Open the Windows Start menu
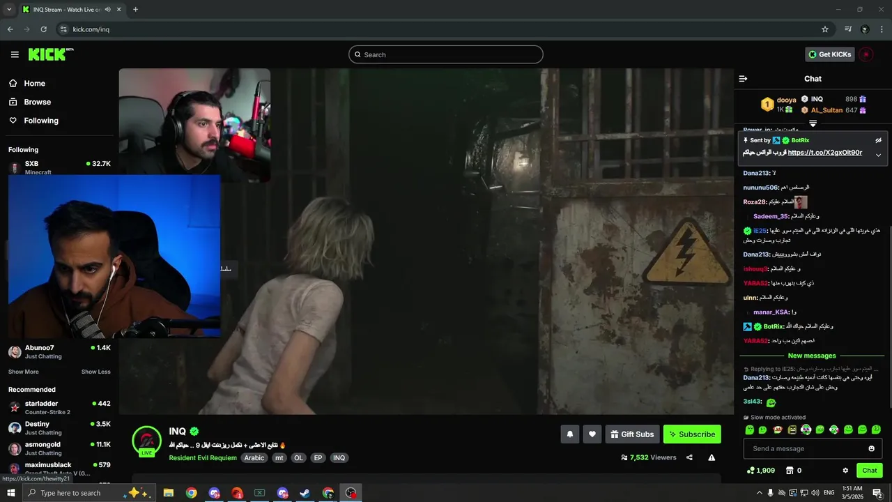Image resolution: width=892 pixels, height=502 pixels. (x=11, y=493)
